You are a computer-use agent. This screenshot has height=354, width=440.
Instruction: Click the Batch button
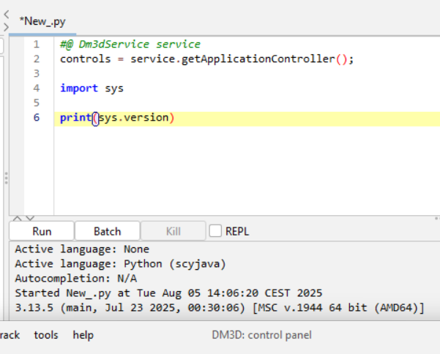click(x=108, y=231)
